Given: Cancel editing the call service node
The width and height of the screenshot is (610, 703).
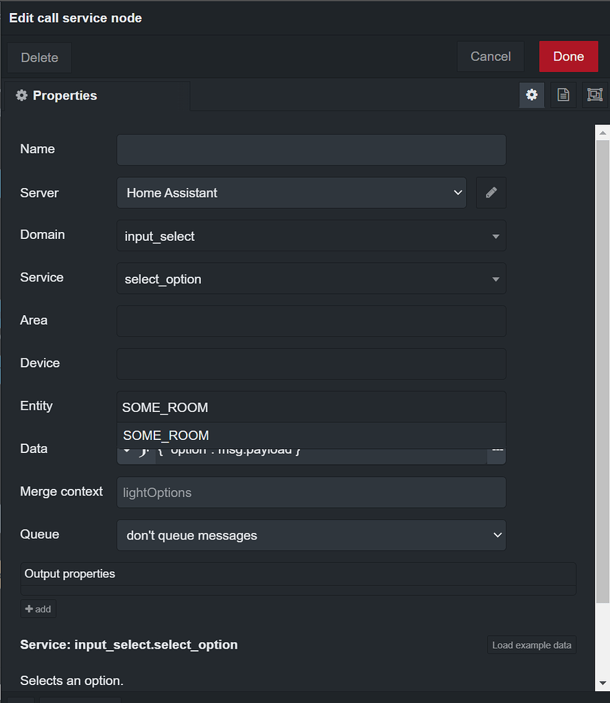Looking at the screenshot, I should [x=490, y=56].
